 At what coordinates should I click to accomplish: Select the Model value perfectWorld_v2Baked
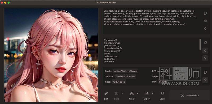[126, 71]
